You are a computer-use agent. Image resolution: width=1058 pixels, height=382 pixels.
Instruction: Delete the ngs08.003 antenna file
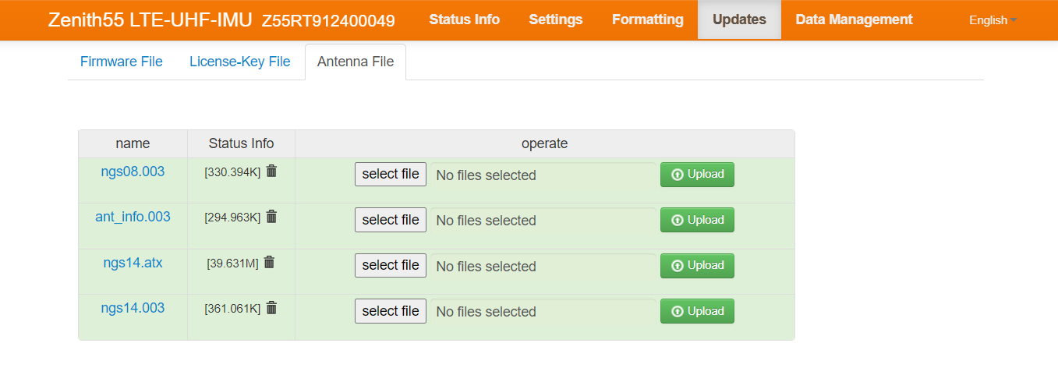(x=271, y=172)
